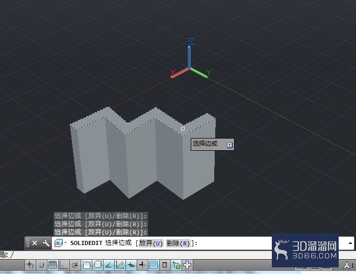
Task: Toggle Selection Cycling icon
Action: pos(176,265)
